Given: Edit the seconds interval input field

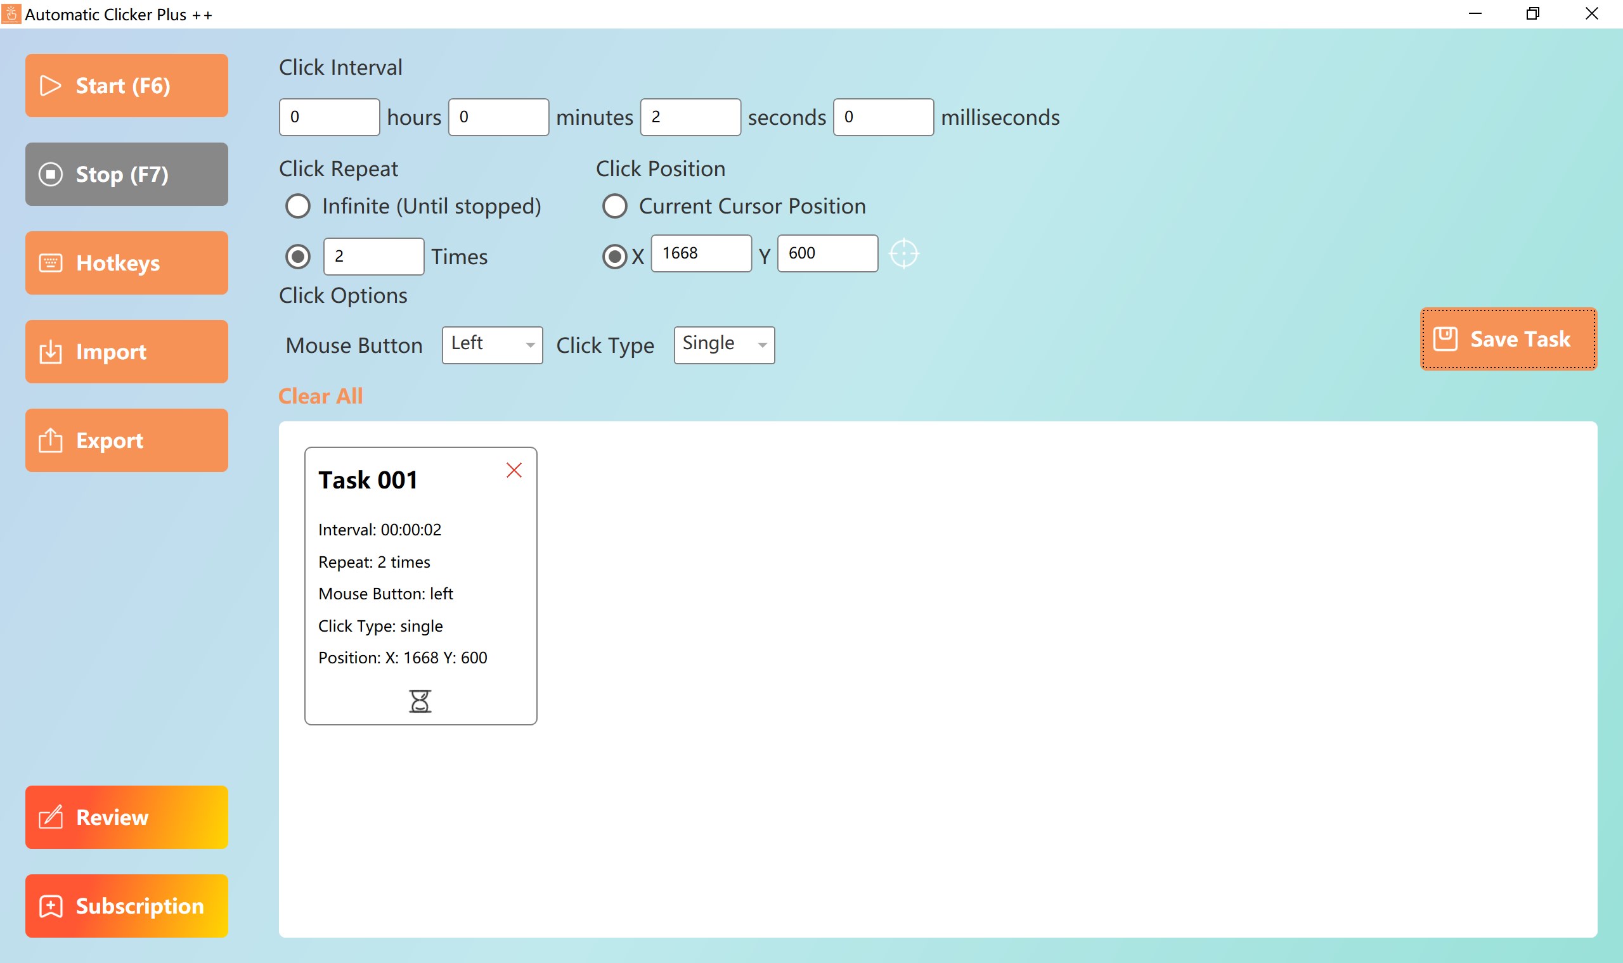Looking at the screenshot, I should 689,115.
